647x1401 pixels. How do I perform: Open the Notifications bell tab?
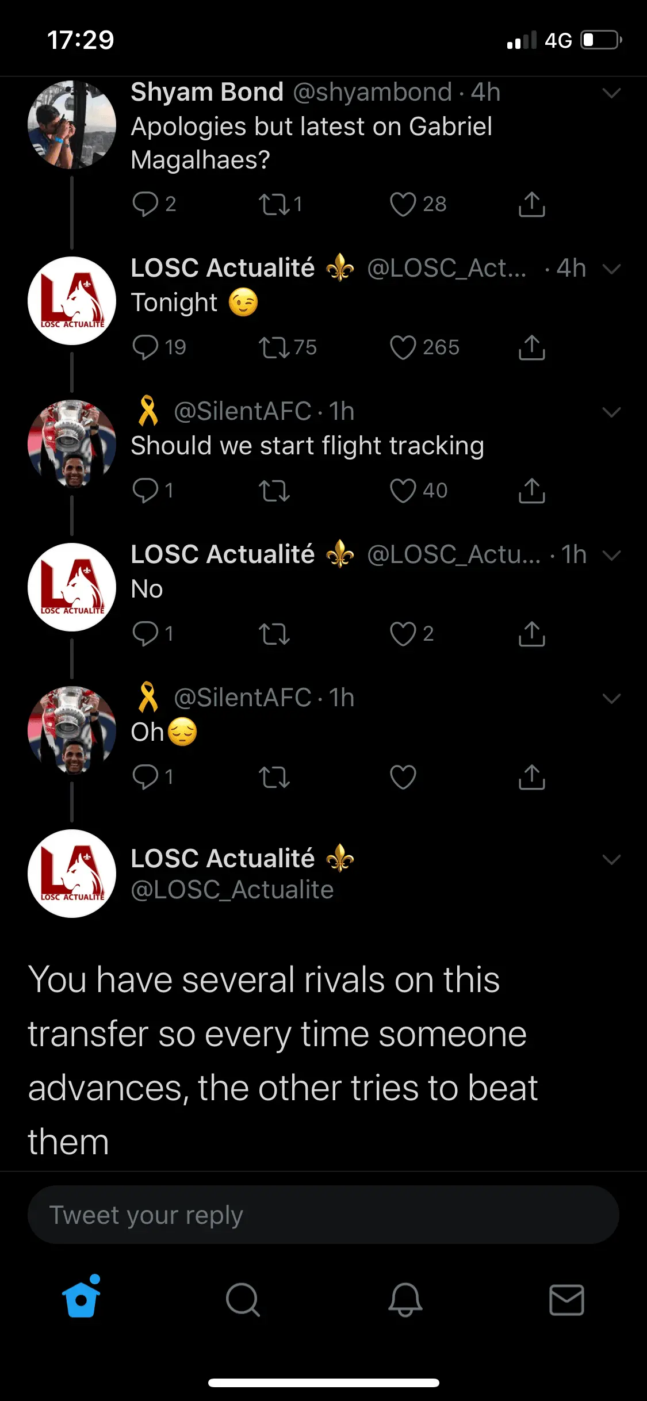click(405, 1299)
